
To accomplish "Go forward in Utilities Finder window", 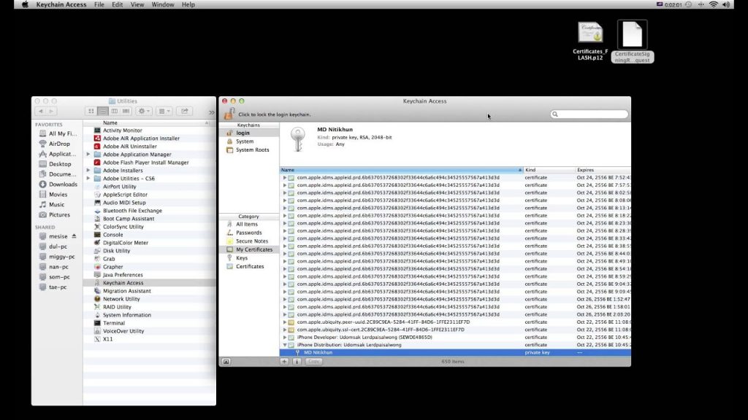I will point(51,111).
